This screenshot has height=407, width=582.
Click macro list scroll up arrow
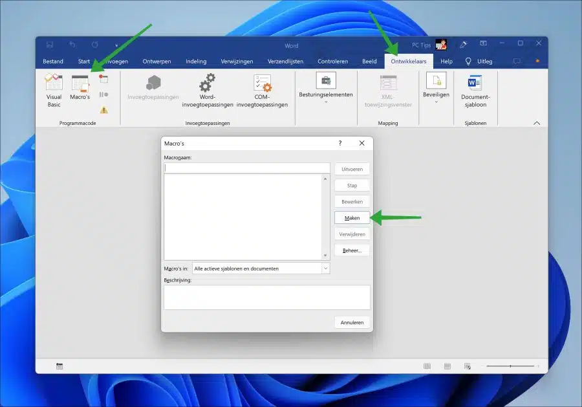click(325, 179)
